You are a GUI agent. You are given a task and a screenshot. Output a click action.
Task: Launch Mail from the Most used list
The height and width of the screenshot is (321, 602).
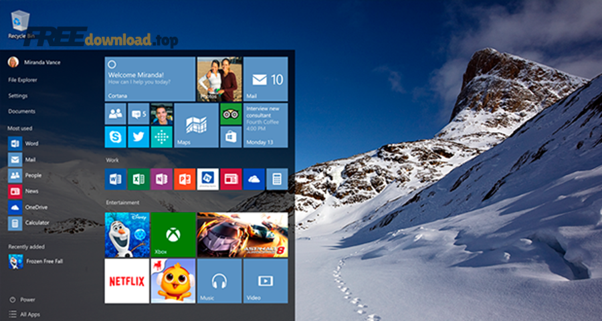click(22, 159)
